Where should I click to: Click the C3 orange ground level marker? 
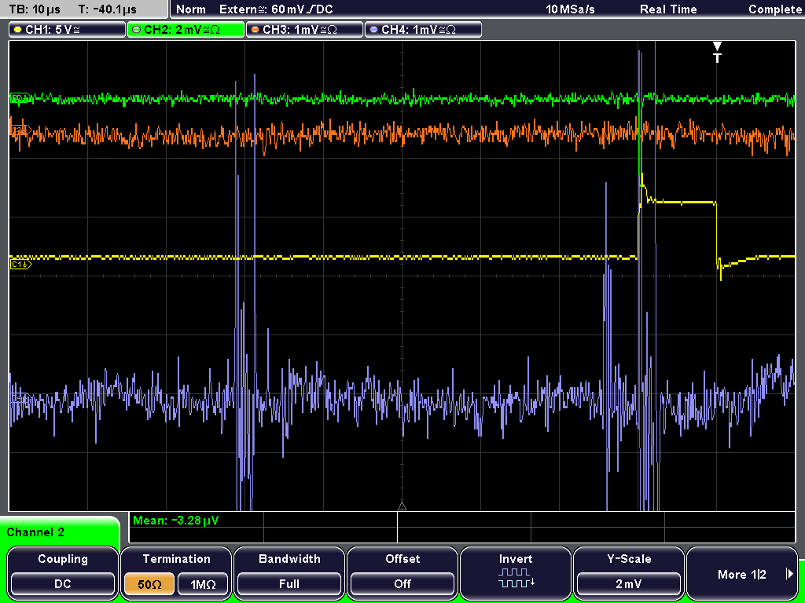20,131
